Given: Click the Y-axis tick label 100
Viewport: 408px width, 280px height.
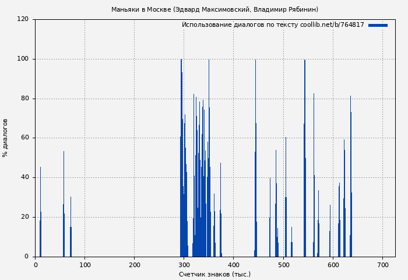Looking at the screenshot, I should pyautogui.click(x=23, y=59).
